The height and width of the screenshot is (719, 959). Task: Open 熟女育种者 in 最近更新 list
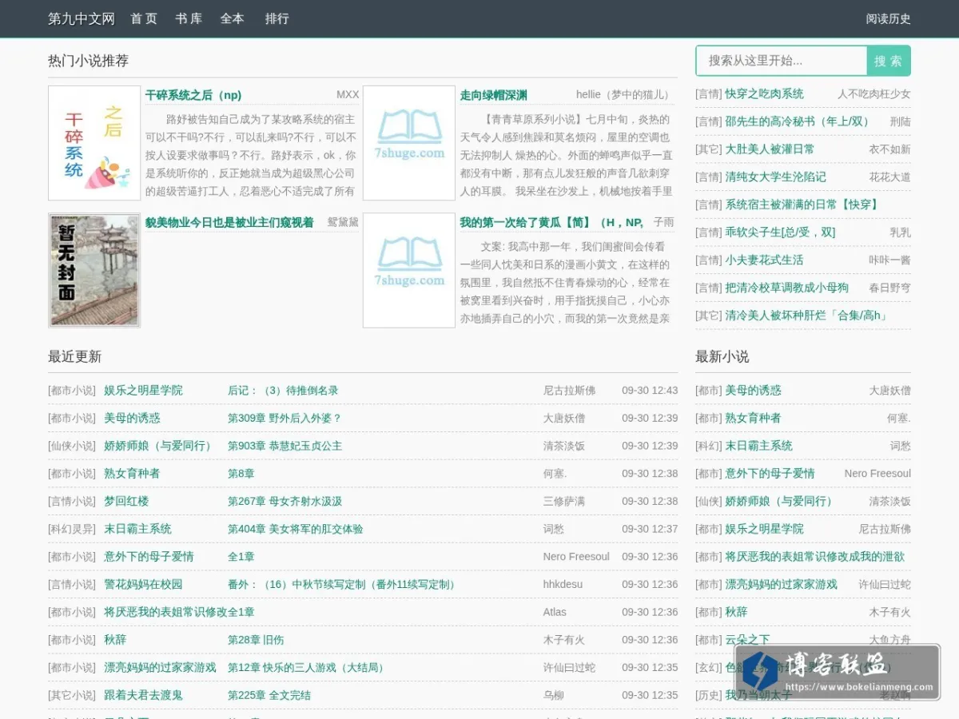tap(132, 474)
